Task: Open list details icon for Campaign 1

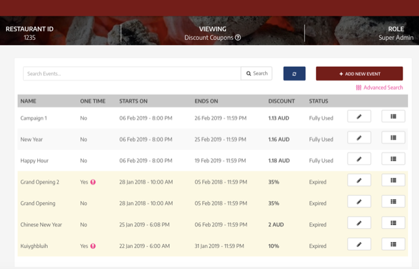Action: (393, 117)
